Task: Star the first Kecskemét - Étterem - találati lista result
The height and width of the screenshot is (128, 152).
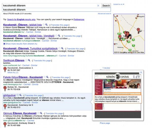Action: (44, 25)
